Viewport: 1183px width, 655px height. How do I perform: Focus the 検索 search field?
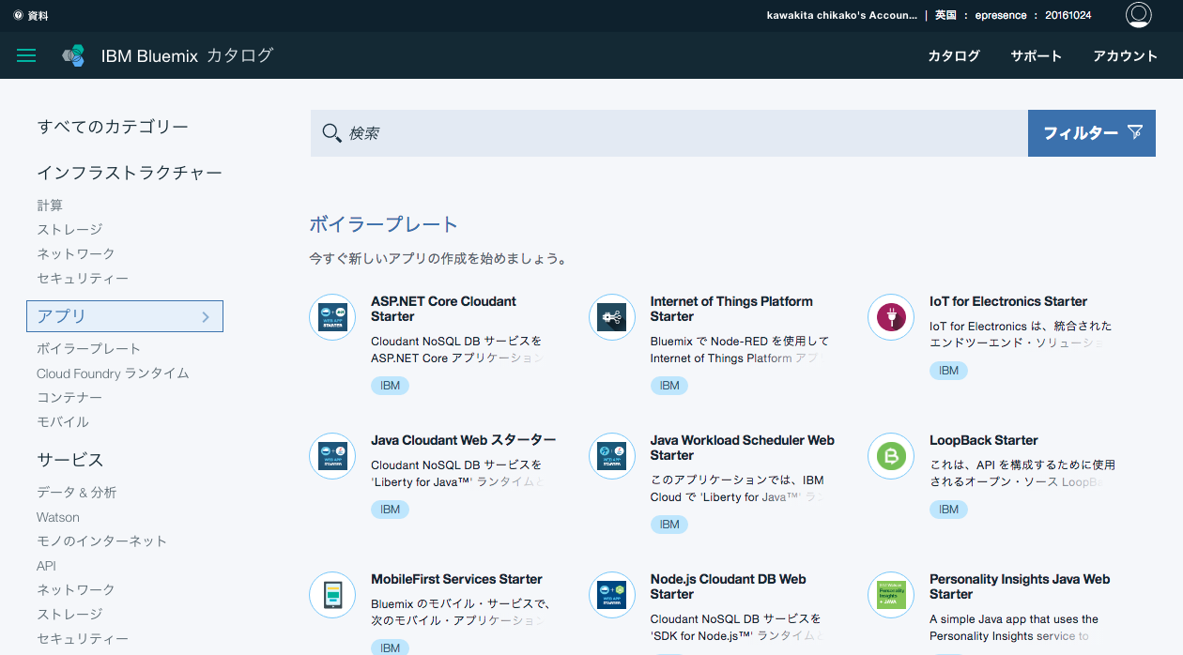(x=669, y=133)
